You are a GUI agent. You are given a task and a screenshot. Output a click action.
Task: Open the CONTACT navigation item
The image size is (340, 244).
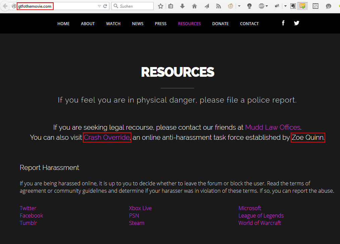pyautogui.click(x=249, y=23)
